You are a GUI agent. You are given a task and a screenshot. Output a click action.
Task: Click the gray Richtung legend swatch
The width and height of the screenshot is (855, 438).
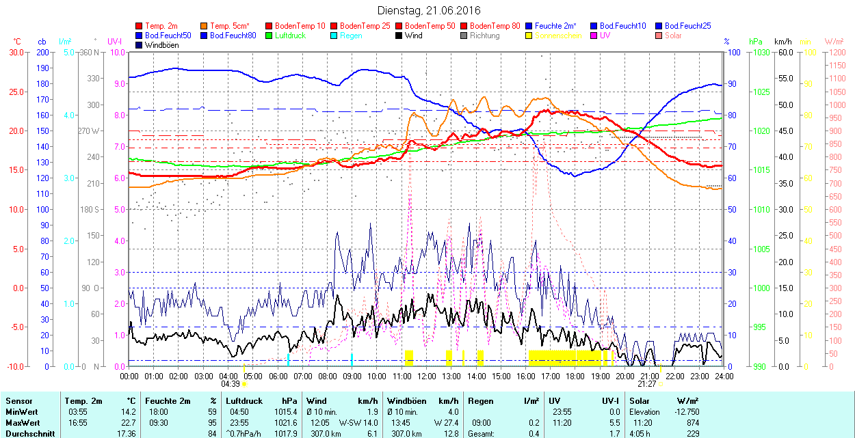pos(464,36)
